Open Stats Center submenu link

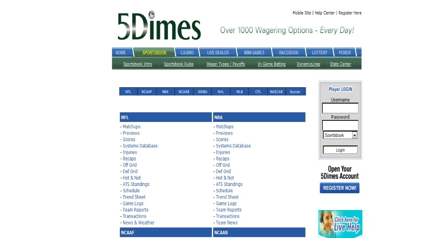coord(341,64)
